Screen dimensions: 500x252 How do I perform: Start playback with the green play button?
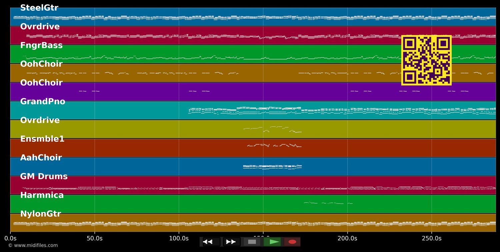point(273,242)
